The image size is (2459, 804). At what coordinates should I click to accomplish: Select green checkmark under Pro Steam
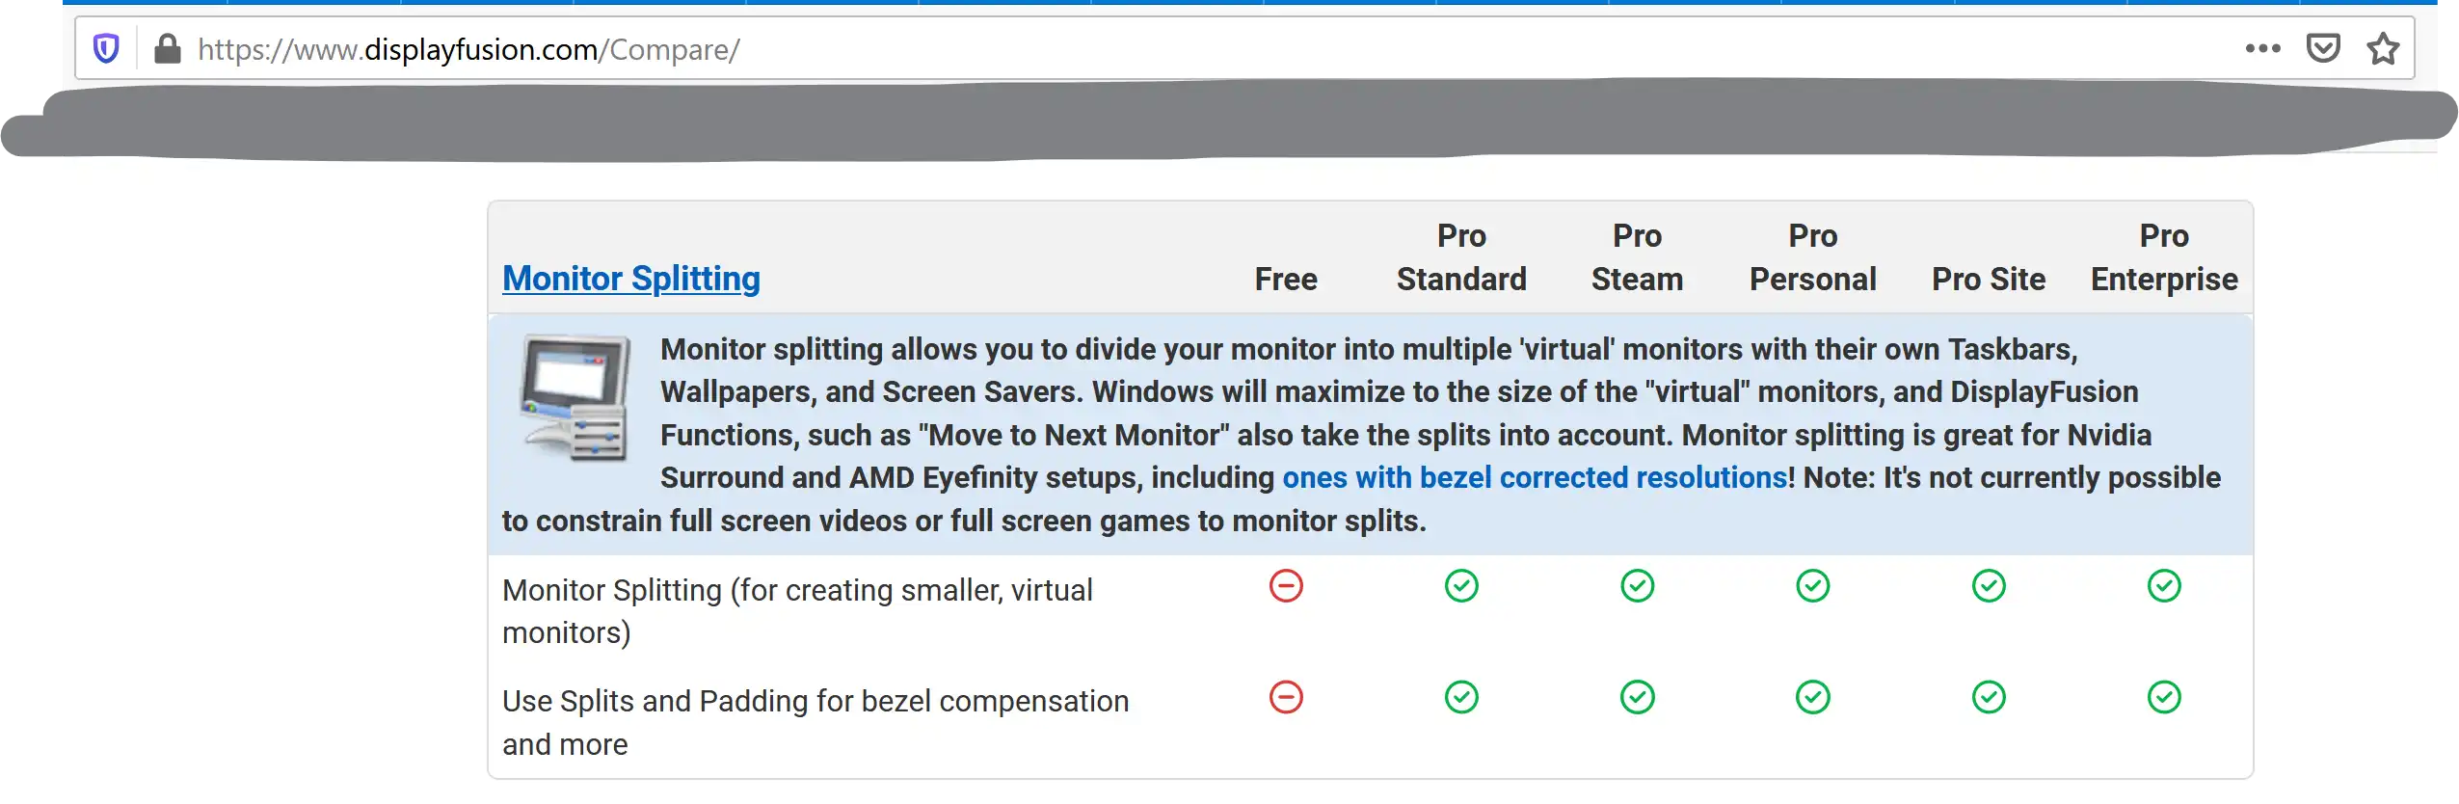point(1636,586)
